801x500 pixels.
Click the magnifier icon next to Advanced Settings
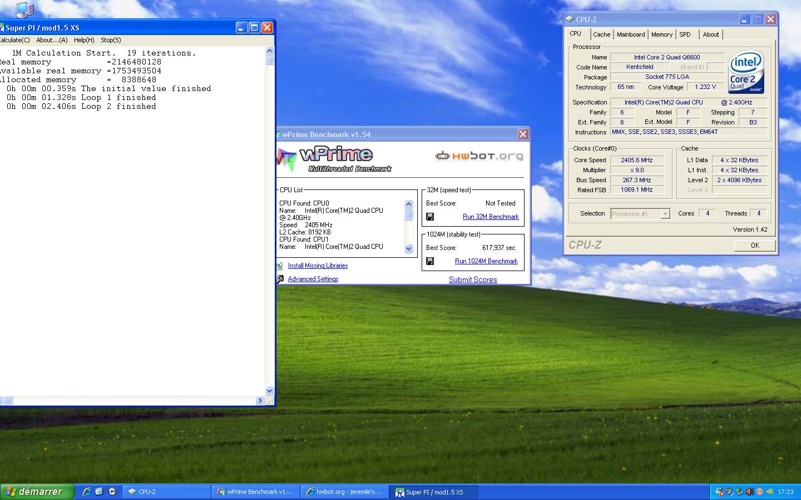280,279
